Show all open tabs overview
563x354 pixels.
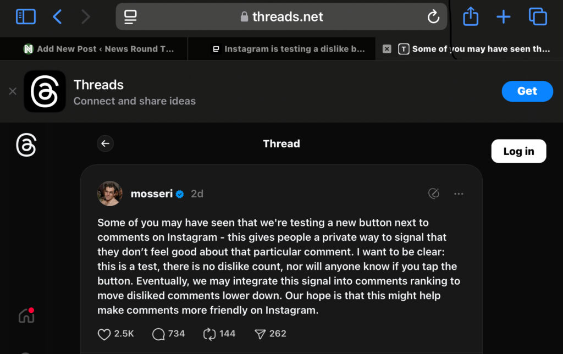tap(538, 16)
